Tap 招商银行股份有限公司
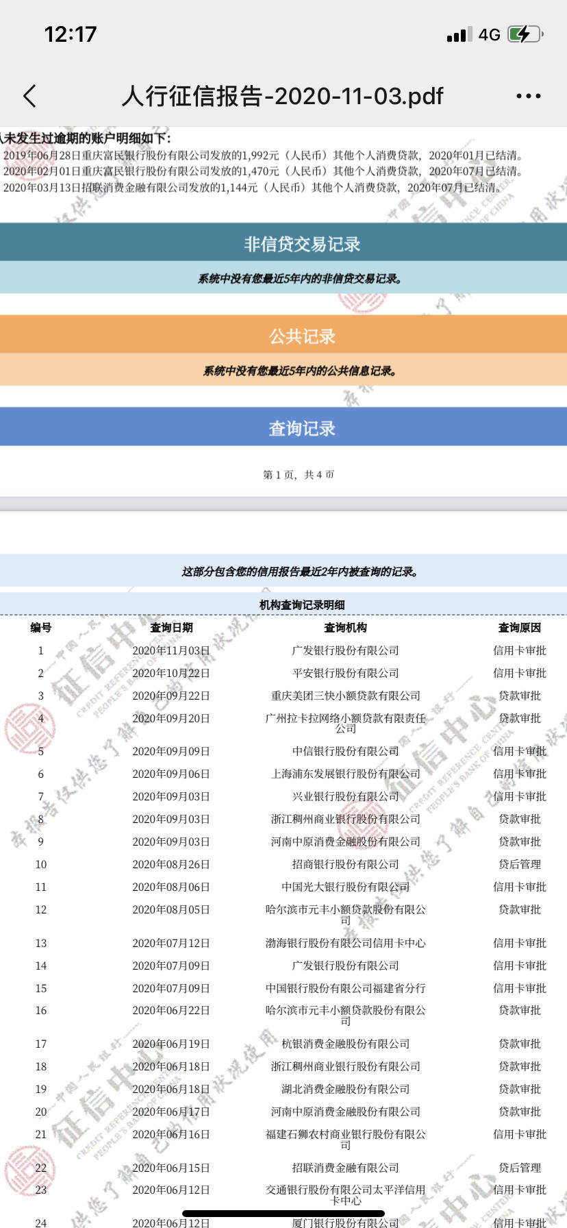The height and width of the screenshot is (1228, 567). point(346,864)
